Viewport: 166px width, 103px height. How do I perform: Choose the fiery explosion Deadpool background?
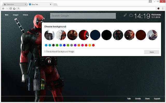pos(129,35)
